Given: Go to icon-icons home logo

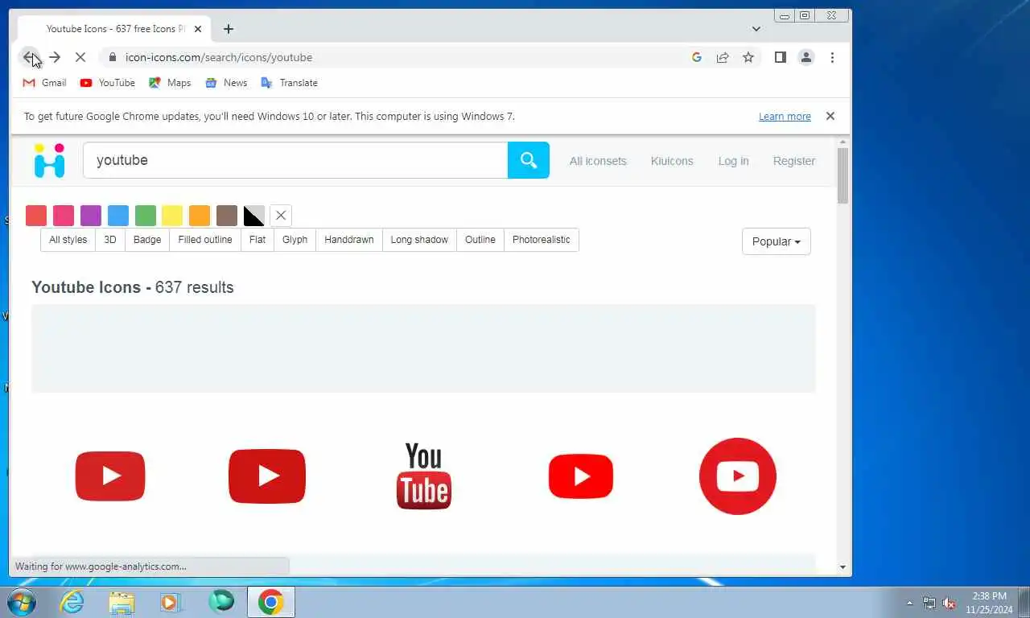Looking at the screenshot, I should click(49, 160).
